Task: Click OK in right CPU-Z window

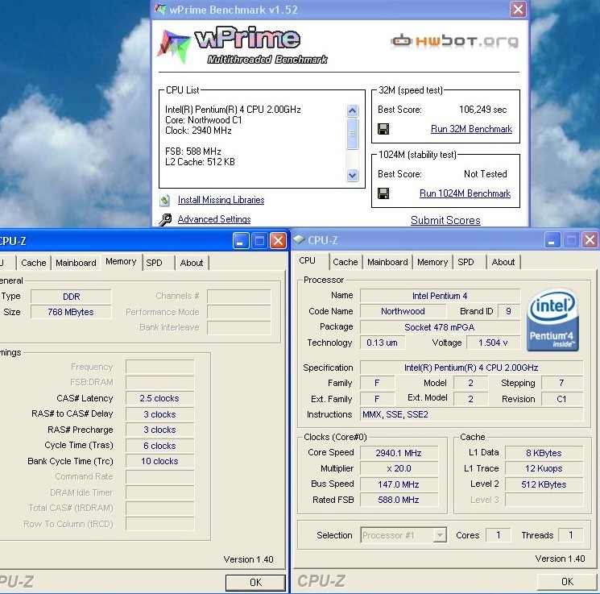Action: click(x=567, y=582)
